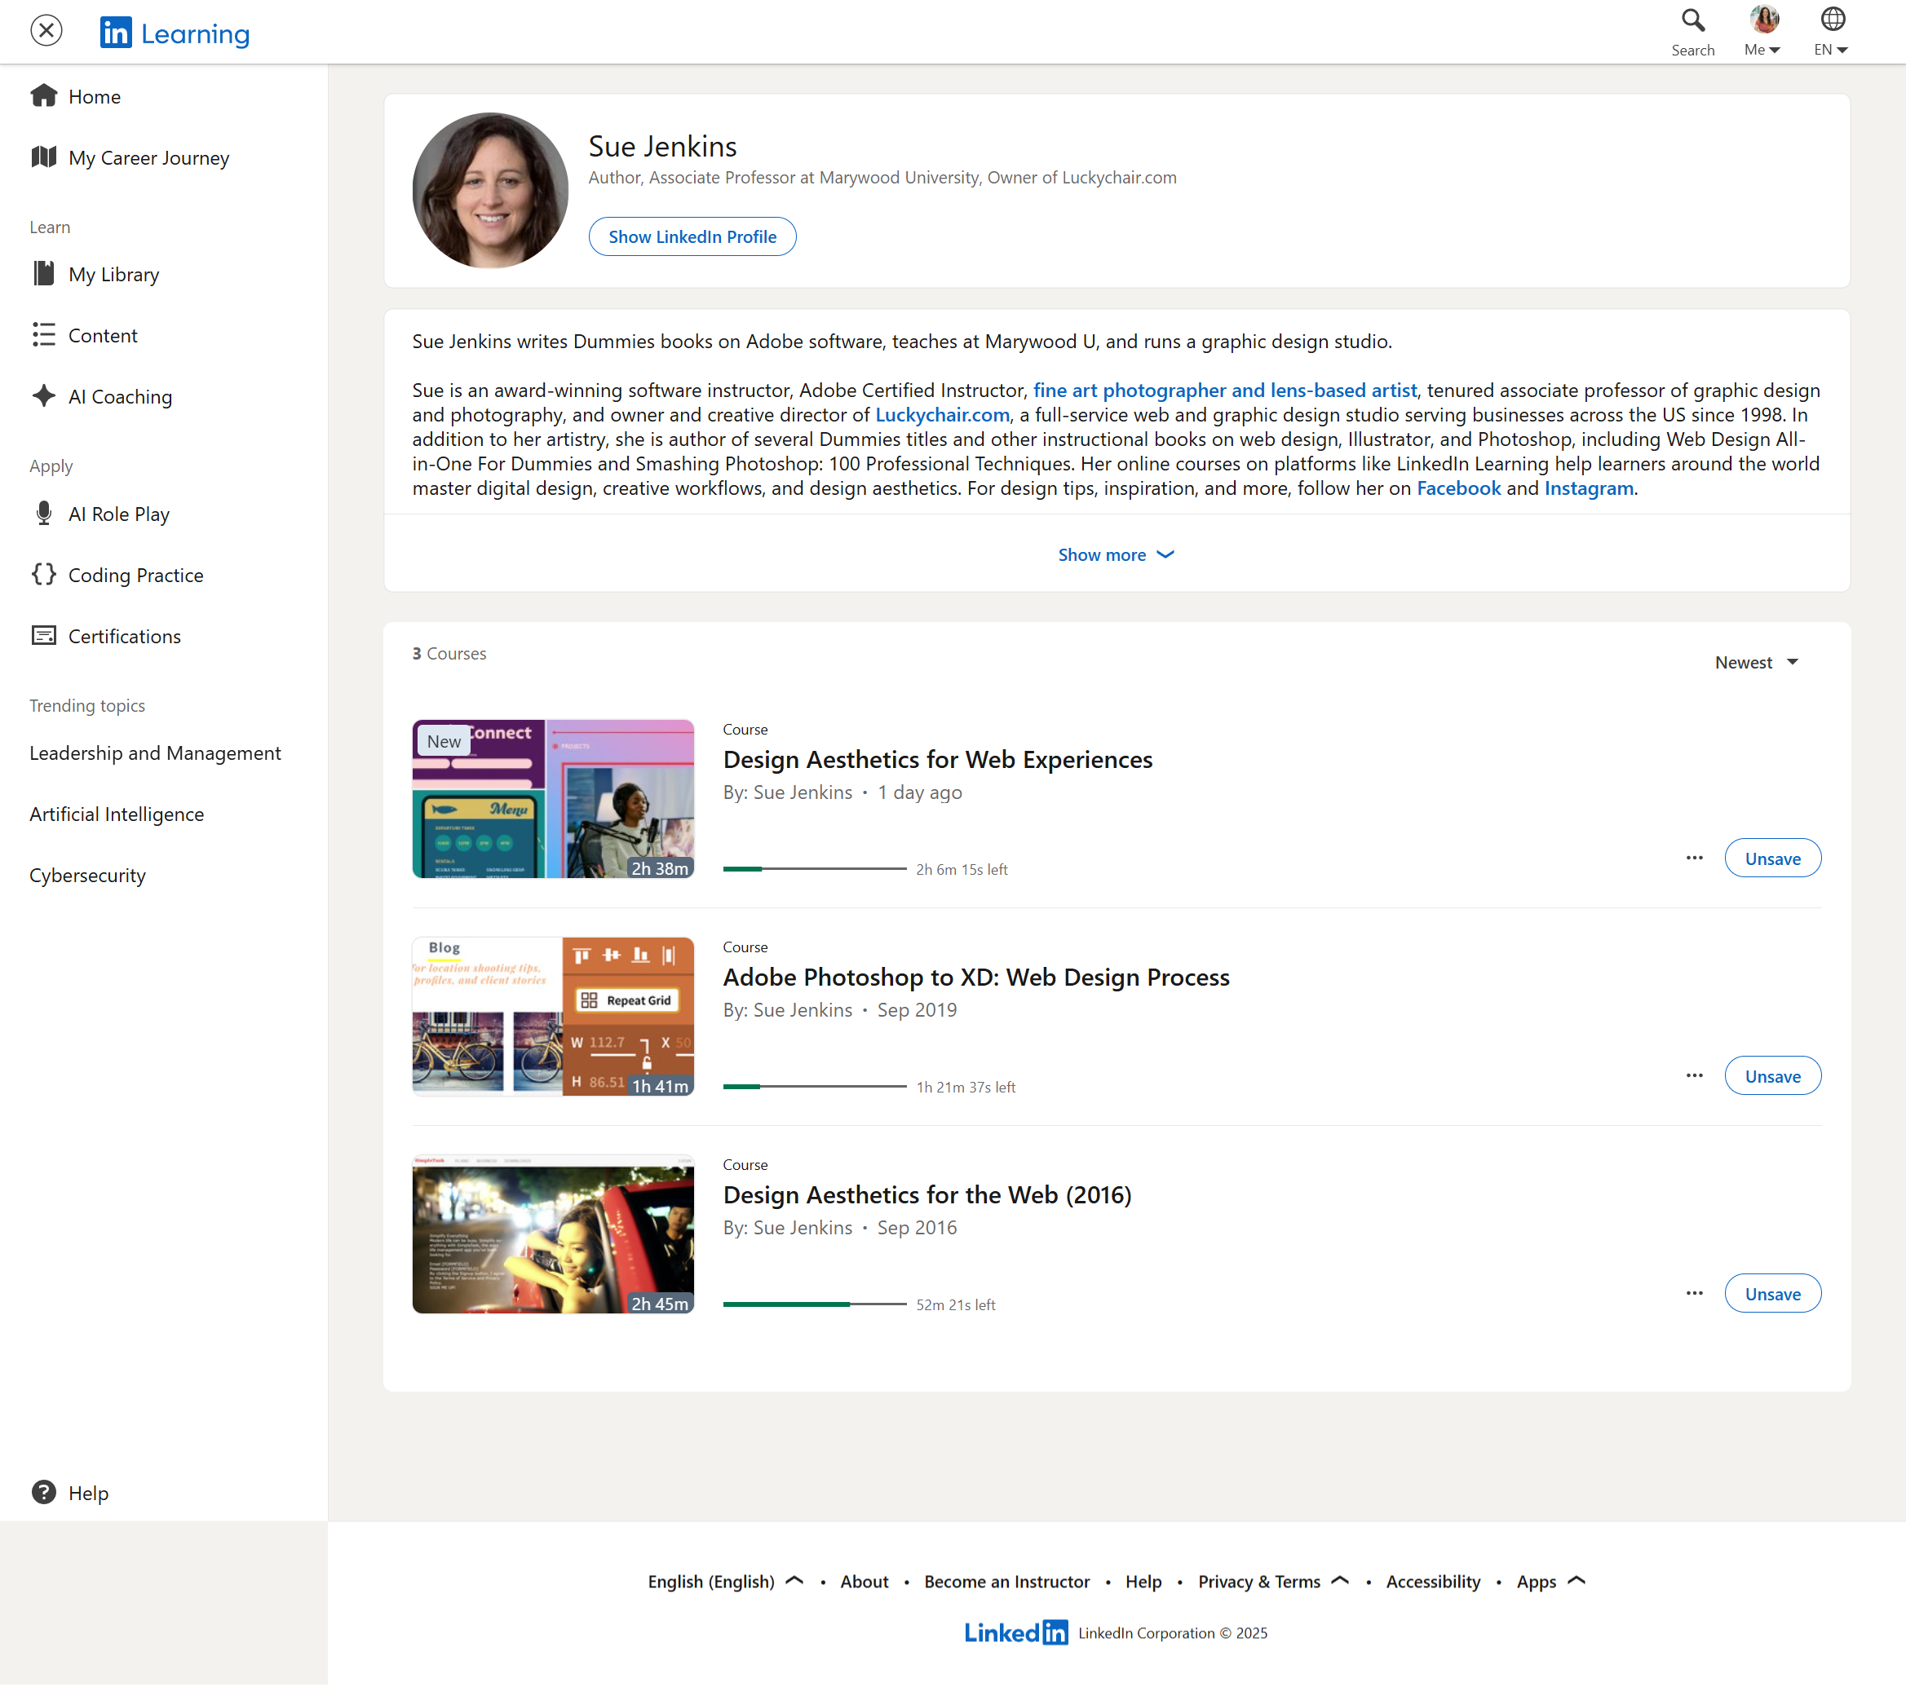Select Content in the sidebar

tap(103, 336)
